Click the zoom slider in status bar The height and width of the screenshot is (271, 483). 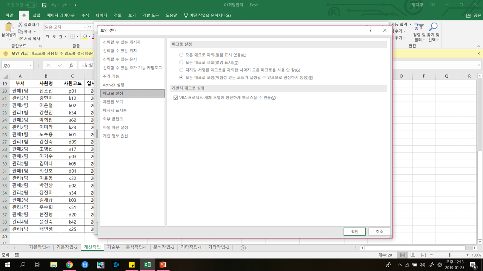pos(449,255)
